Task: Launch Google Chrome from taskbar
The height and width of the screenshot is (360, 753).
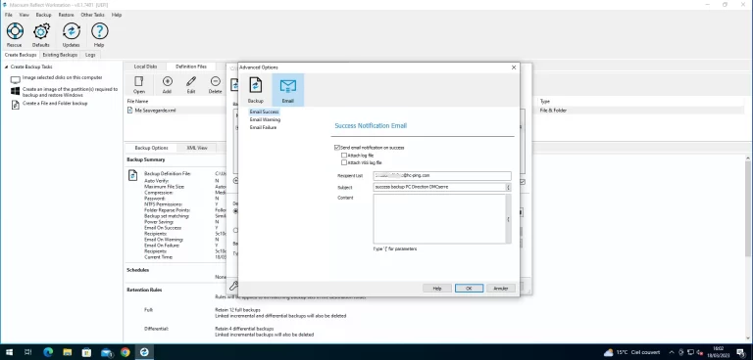Action: pos(125,352)
